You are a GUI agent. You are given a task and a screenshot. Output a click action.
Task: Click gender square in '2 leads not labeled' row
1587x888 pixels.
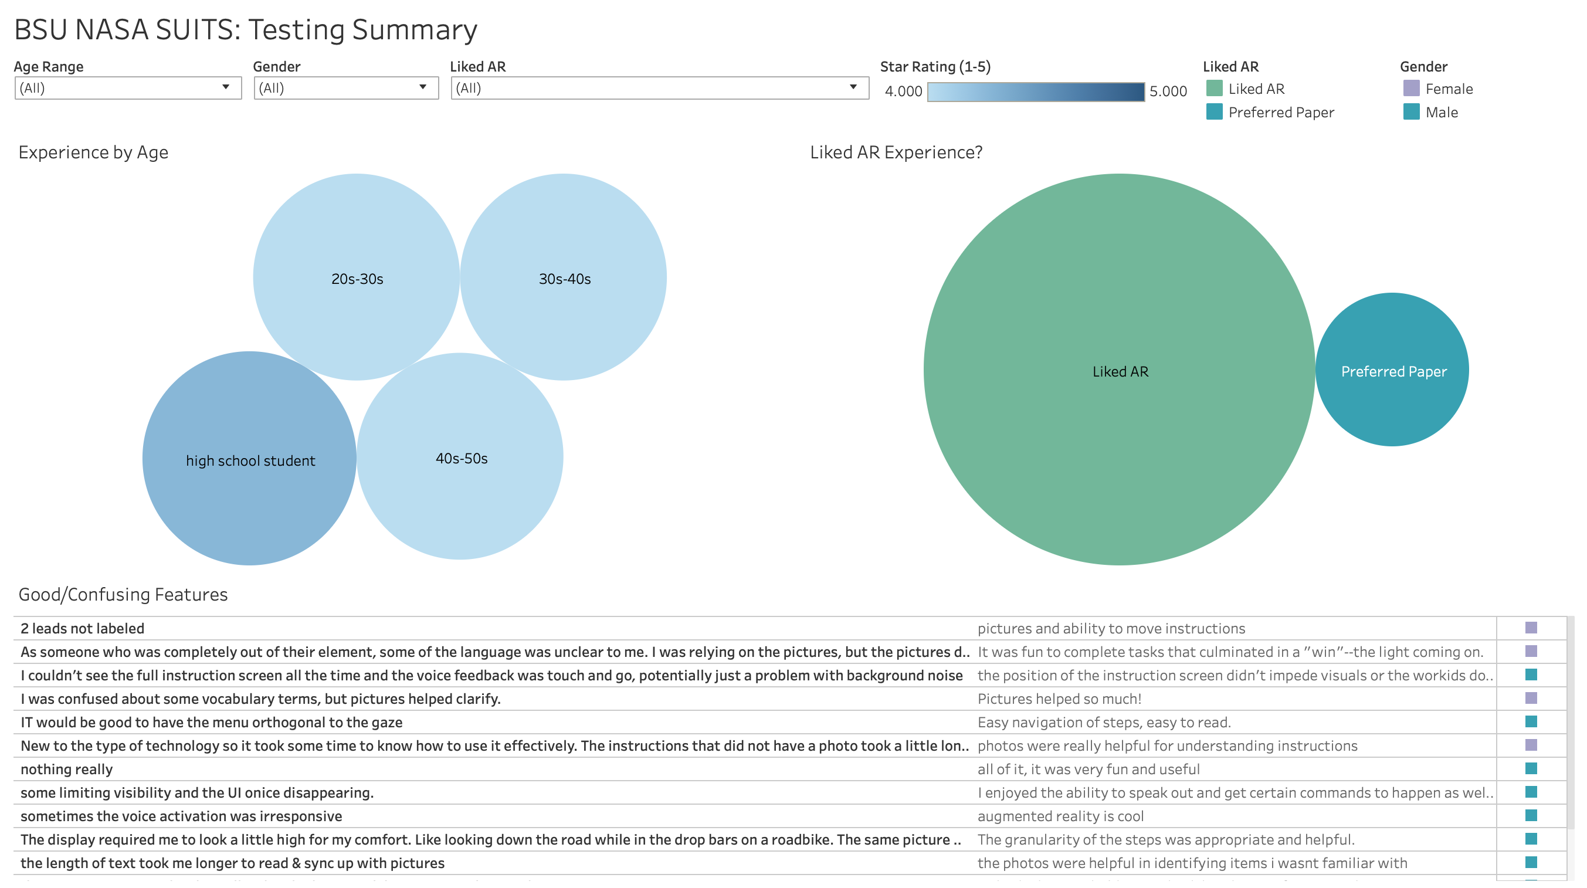pos(1531,628)
